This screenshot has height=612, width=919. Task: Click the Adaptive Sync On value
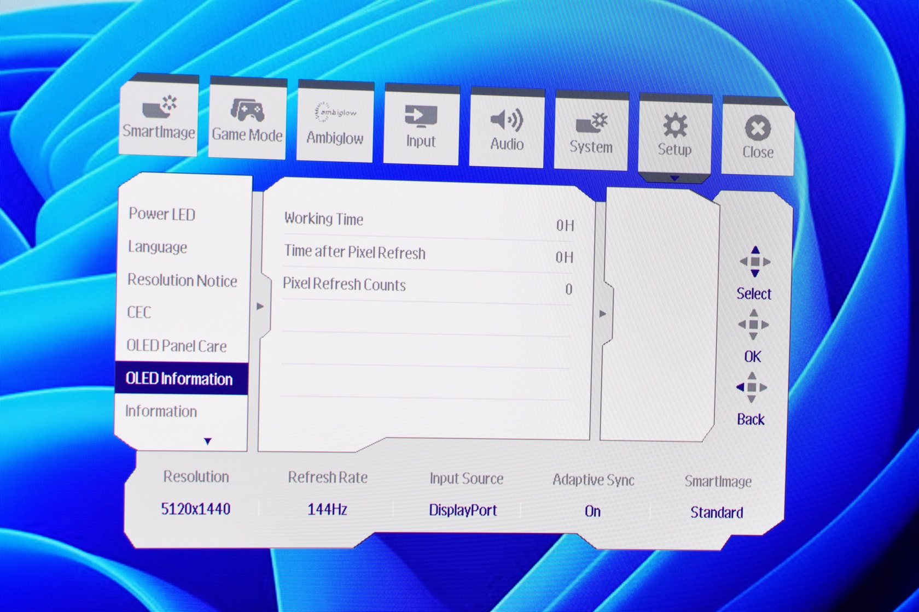tap(592, 512)
